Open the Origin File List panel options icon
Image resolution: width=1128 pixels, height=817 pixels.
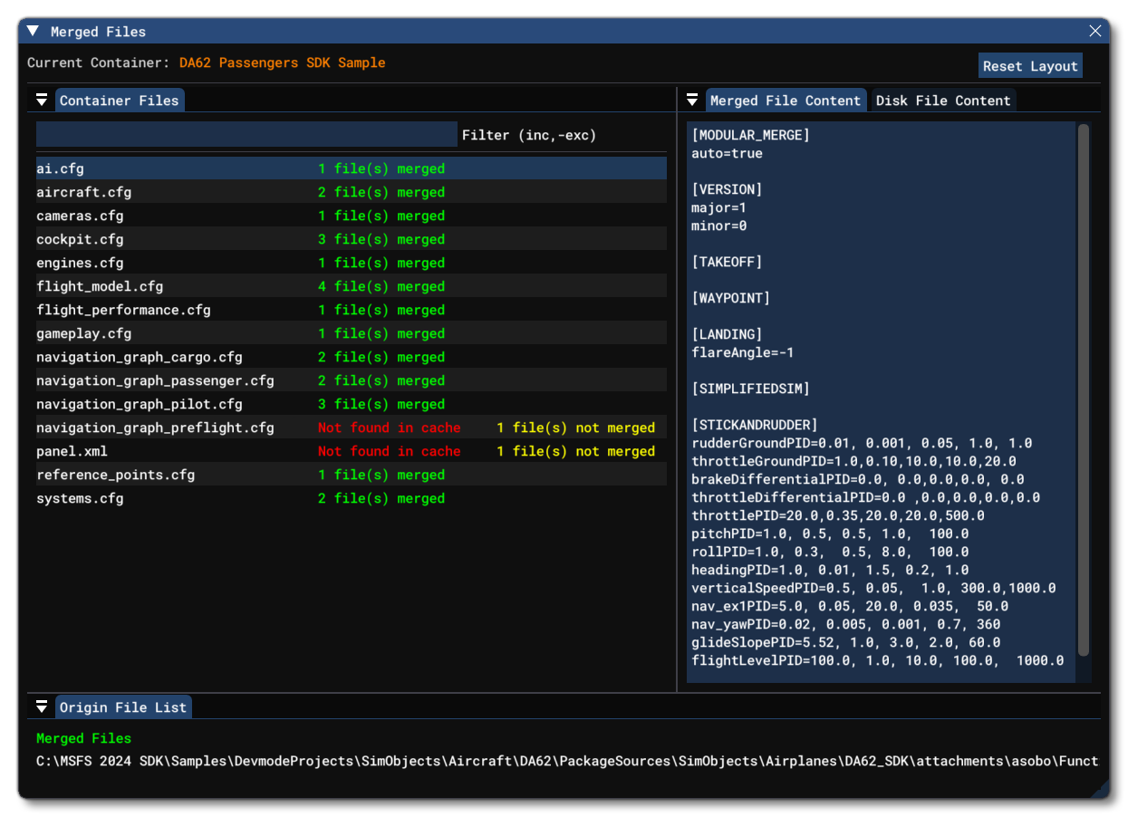(42, 707)
